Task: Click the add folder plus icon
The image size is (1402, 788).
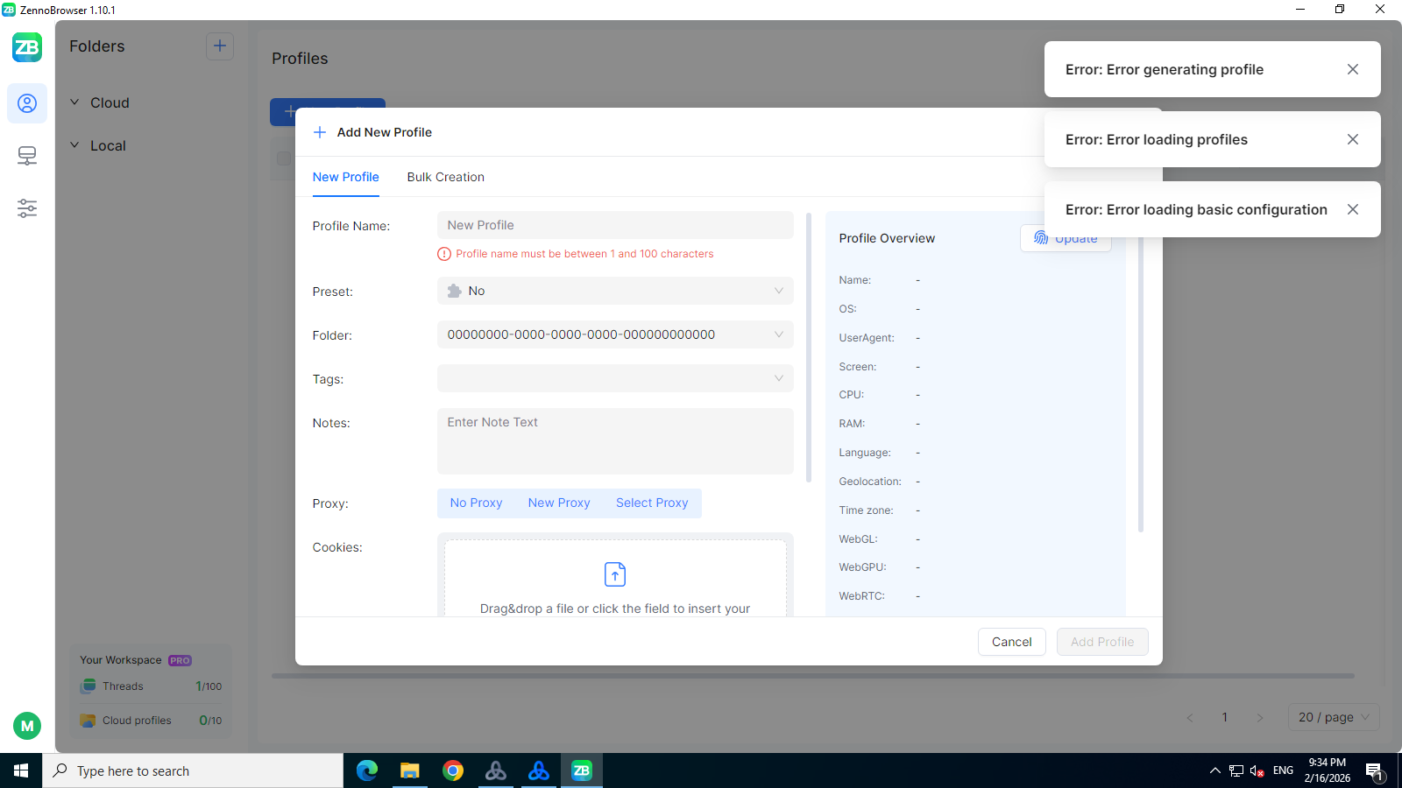Action: click(x=220, y=46)
